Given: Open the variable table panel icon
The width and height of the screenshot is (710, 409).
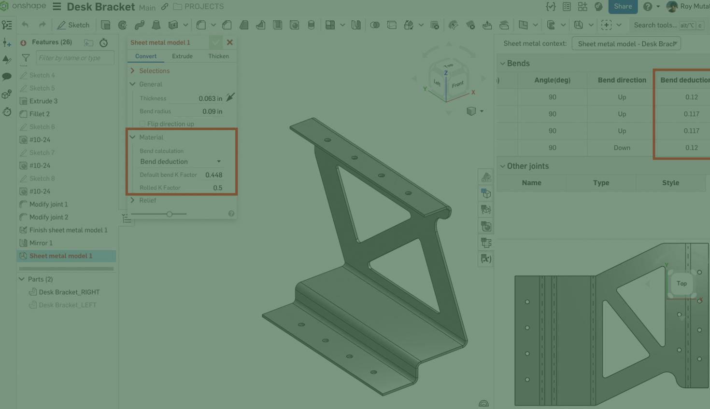Looking at the screenshot, I should tap(486, 259).
